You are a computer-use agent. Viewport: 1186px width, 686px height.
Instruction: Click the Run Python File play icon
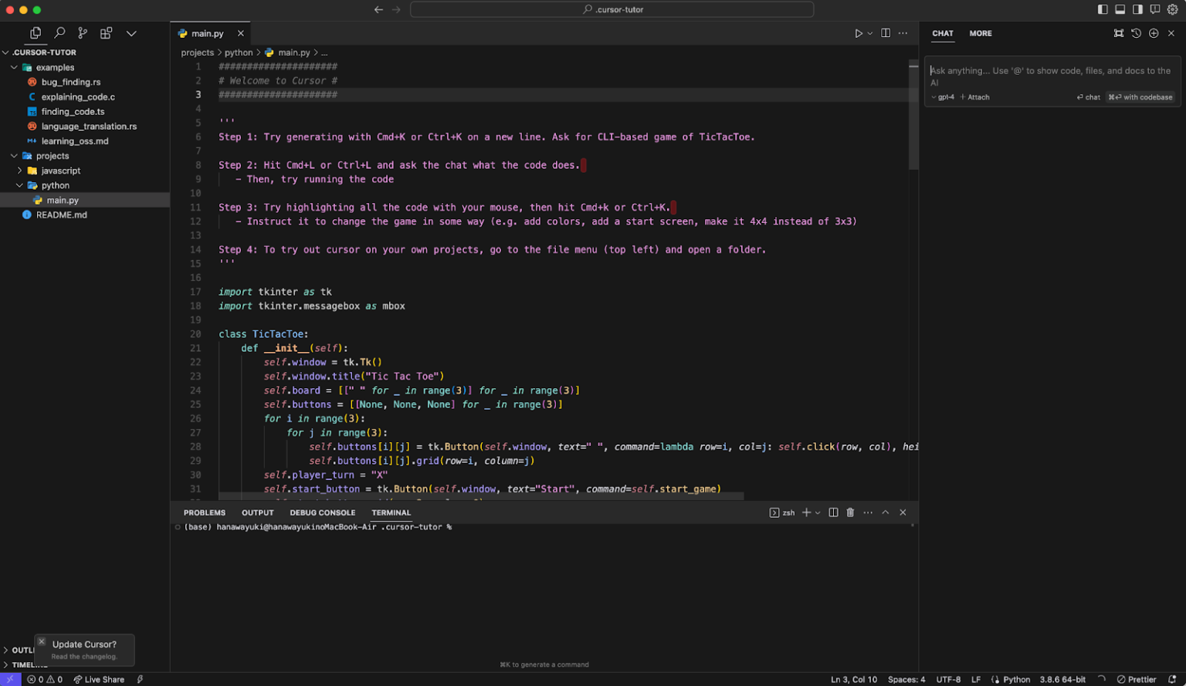point(858,33)
